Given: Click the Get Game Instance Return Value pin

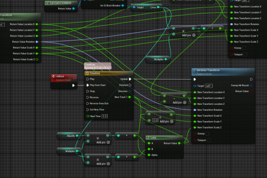Looking at the screenshot, I should (x=74, y=8).
